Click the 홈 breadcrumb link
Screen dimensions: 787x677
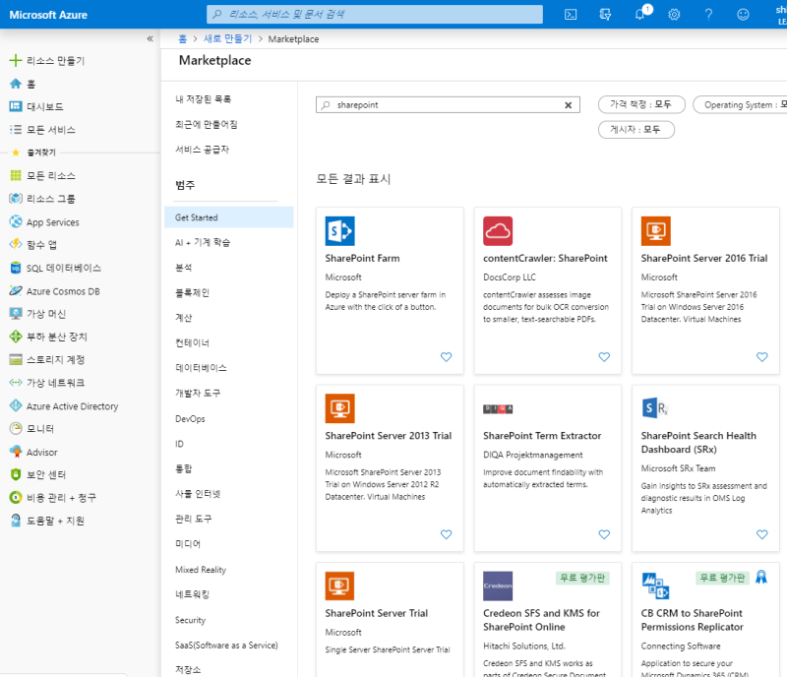pyautogui.click(x=183, y=38)
